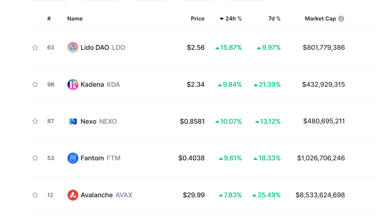Toggle the Avalanche watchlist star
The height and width of the screenshot is (220, 376).
(35, 195)
